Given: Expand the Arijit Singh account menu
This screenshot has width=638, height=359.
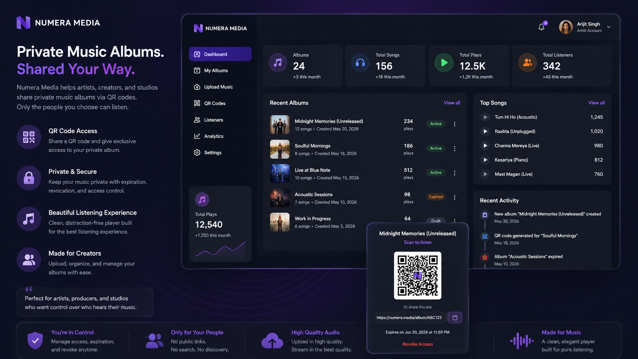Looking at the screenshot, I should (609, 27).
